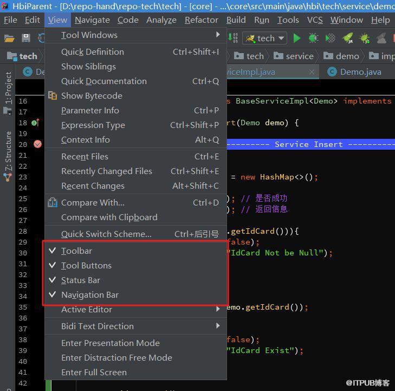Click the service folder in navigation bar

(x=294, y=56)
